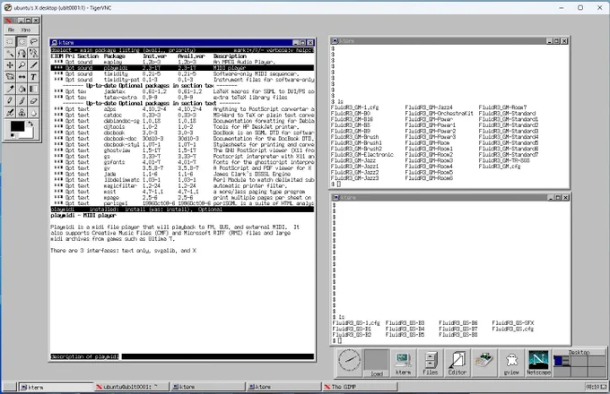The width and height of the screenshot is (610, 394).
Task: Launch Netscape from the panel
Action: [x=538, y=363]
